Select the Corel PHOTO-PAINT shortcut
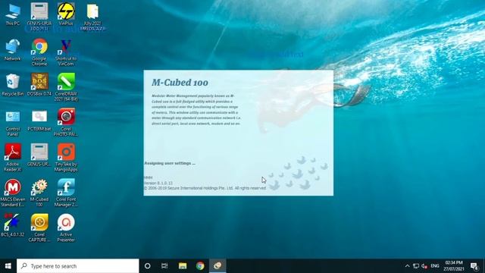 tap(66, 123)
